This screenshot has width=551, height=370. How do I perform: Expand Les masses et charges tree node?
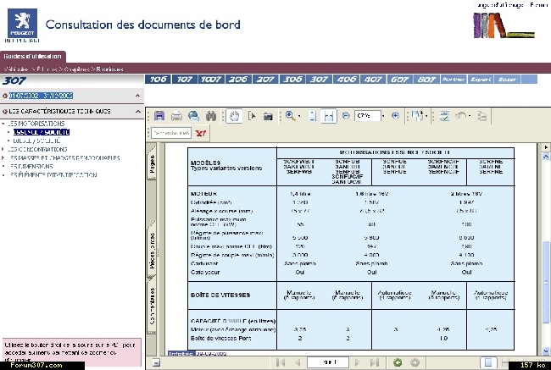[3, 158]
